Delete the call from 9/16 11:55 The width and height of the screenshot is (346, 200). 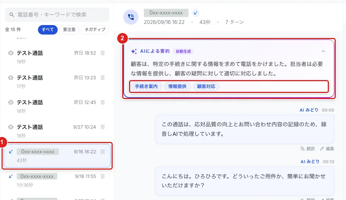[x=102, y=176]
